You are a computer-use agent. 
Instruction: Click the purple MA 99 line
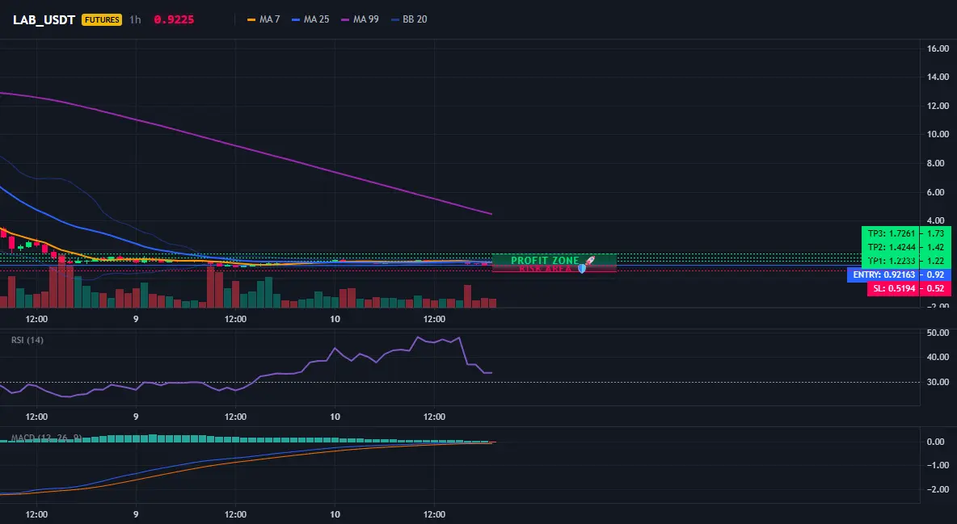[306, 165]
